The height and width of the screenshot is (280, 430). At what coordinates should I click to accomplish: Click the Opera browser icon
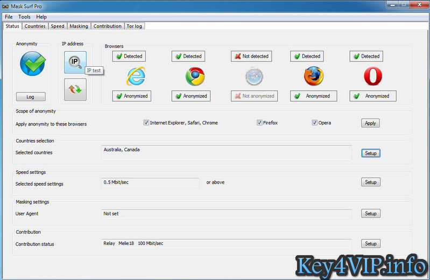(x=373, y=76)
